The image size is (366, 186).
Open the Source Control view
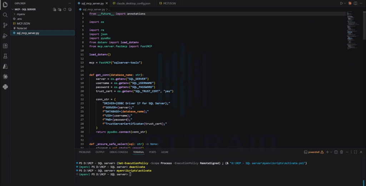tap(5, 25)
